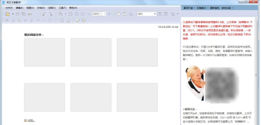
Task: Select the text box annotation tool
Action: click(x=13, y=20)
